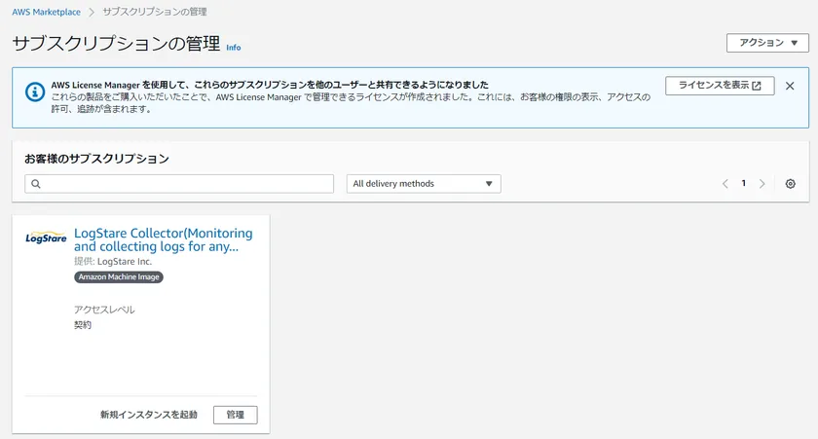Expand the All delivery methods filter
The width and height of the screenshot is (818, 439).
(424, 184)
